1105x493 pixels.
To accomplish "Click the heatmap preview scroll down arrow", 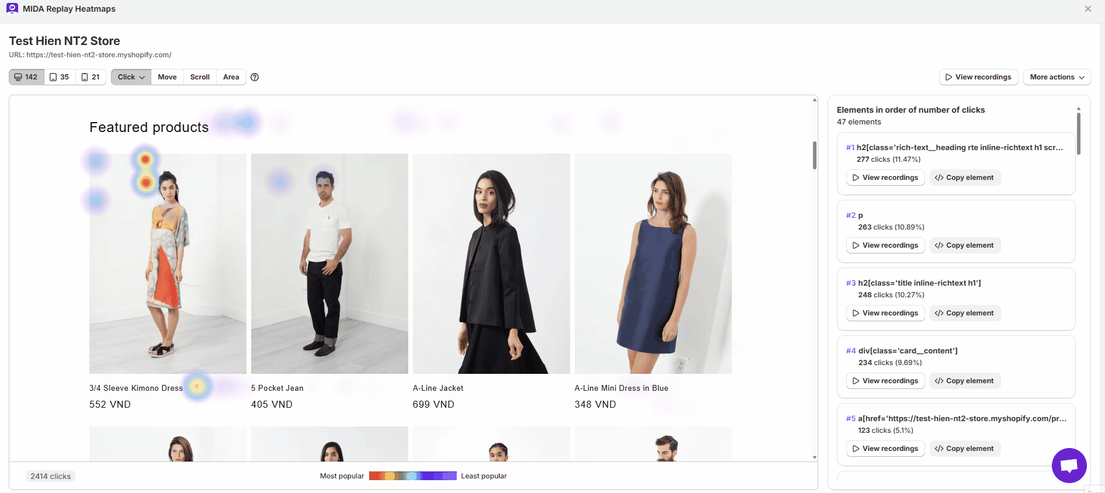I will click(x=815, y=457).
